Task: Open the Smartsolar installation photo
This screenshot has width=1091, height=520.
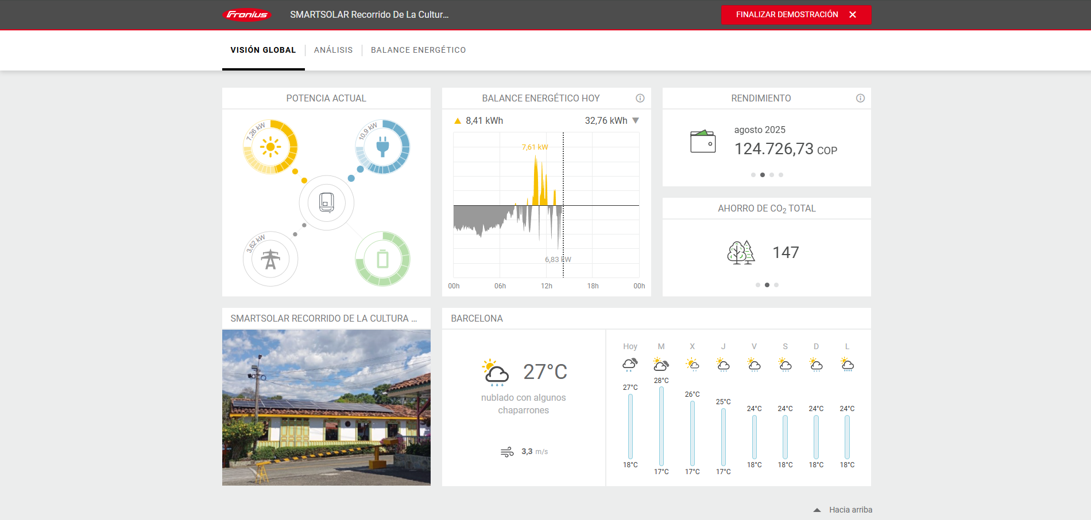Action: (326, 407)
